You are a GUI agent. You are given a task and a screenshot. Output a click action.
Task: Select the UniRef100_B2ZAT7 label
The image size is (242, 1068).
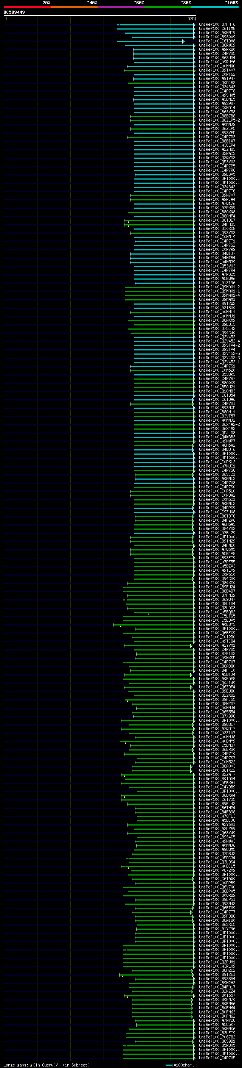coord(217,774)
